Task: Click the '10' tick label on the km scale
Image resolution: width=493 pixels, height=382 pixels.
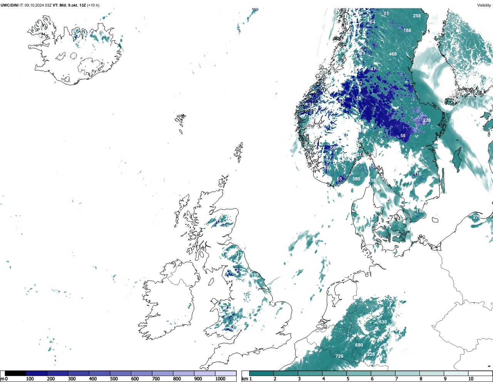Action: [471, 379]
